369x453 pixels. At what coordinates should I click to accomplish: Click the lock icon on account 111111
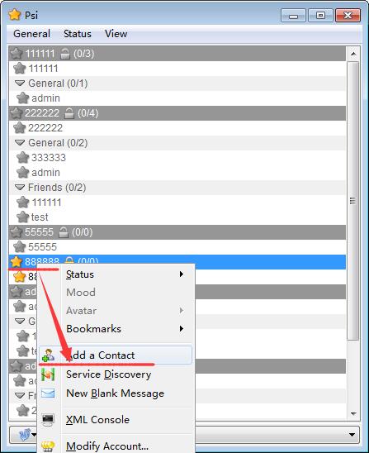click(x=65, y=54)
